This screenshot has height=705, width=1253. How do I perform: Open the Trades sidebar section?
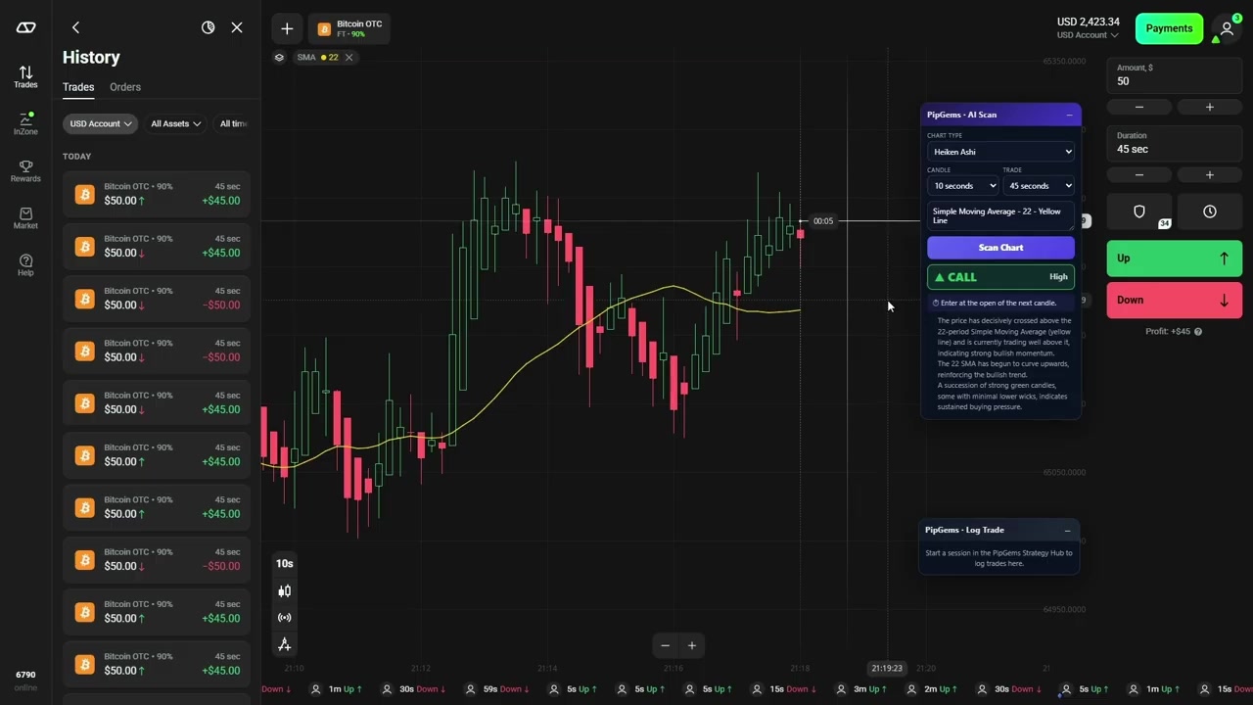(25, 76)
